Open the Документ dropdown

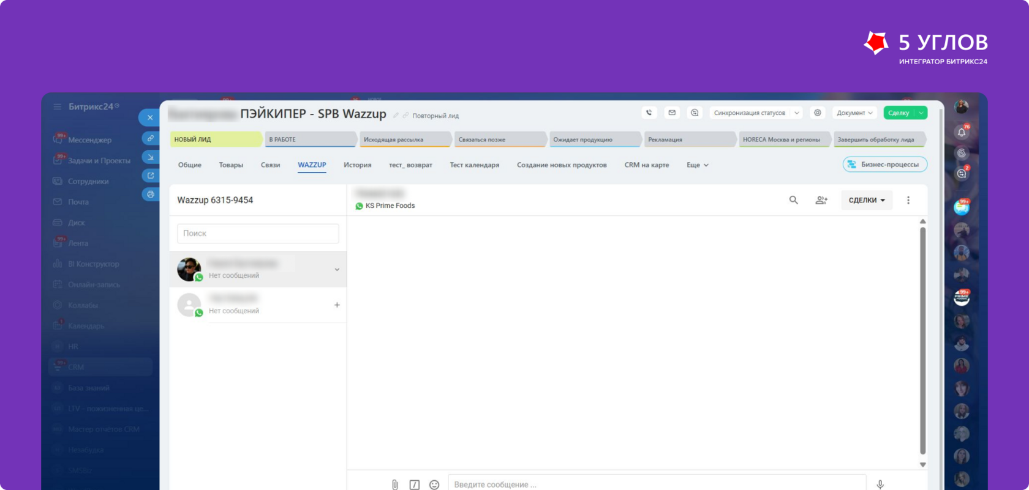click(854, 113)
